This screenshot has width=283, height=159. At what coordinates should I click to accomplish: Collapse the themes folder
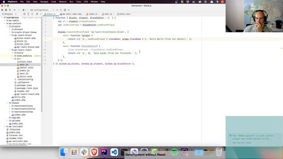pos(7,103)
